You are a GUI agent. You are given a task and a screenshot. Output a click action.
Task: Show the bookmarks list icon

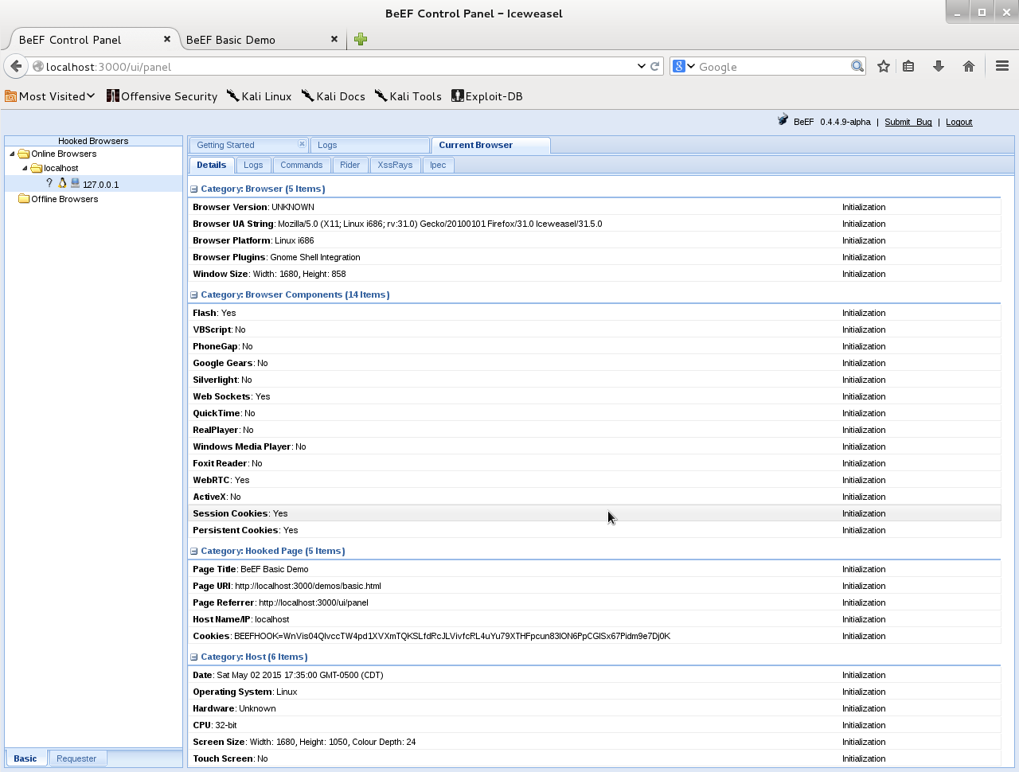908,66
